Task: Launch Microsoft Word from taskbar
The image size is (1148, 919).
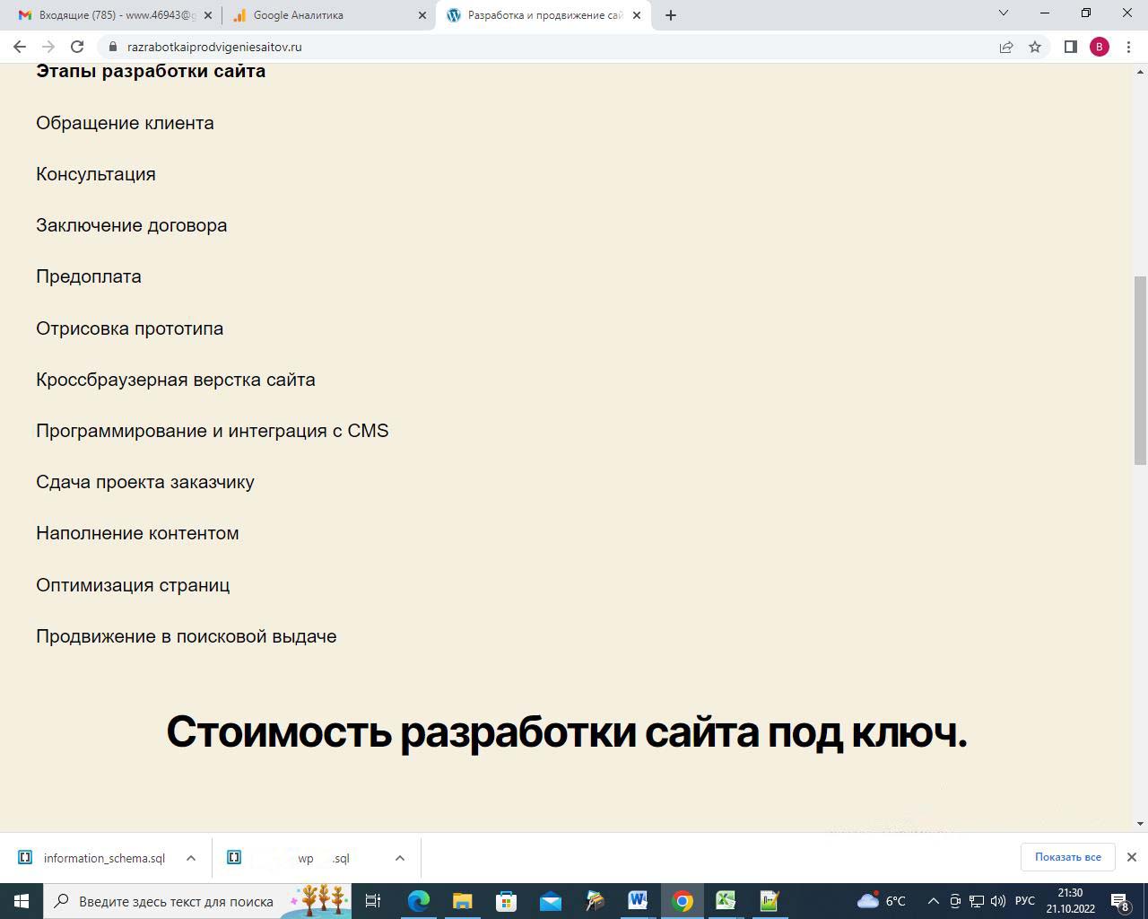Action: [x=638, y=900]
